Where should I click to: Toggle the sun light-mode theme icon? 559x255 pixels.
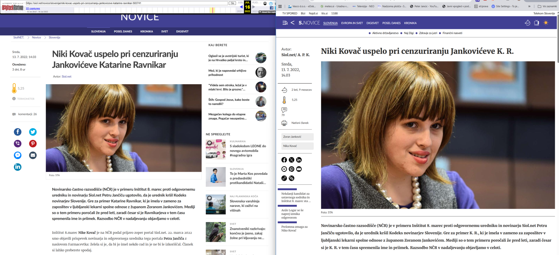tap(546, 23)
